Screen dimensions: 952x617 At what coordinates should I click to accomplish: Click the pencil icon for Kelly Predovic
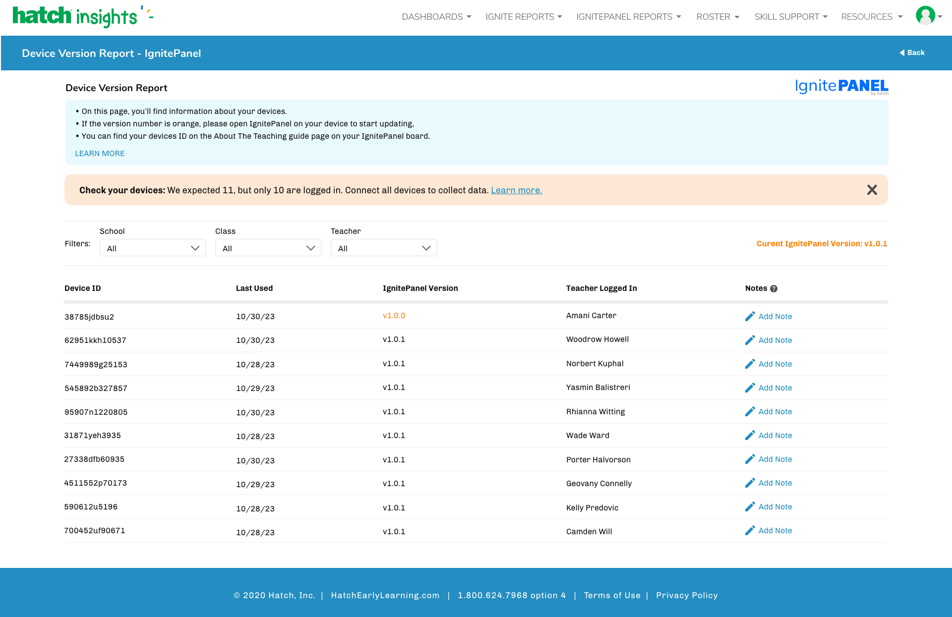pos(750,506)
